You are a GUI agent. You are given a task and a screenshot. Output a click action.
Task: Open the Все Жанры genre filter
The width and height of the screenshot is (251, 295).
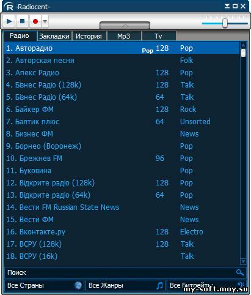click(125, 285)
